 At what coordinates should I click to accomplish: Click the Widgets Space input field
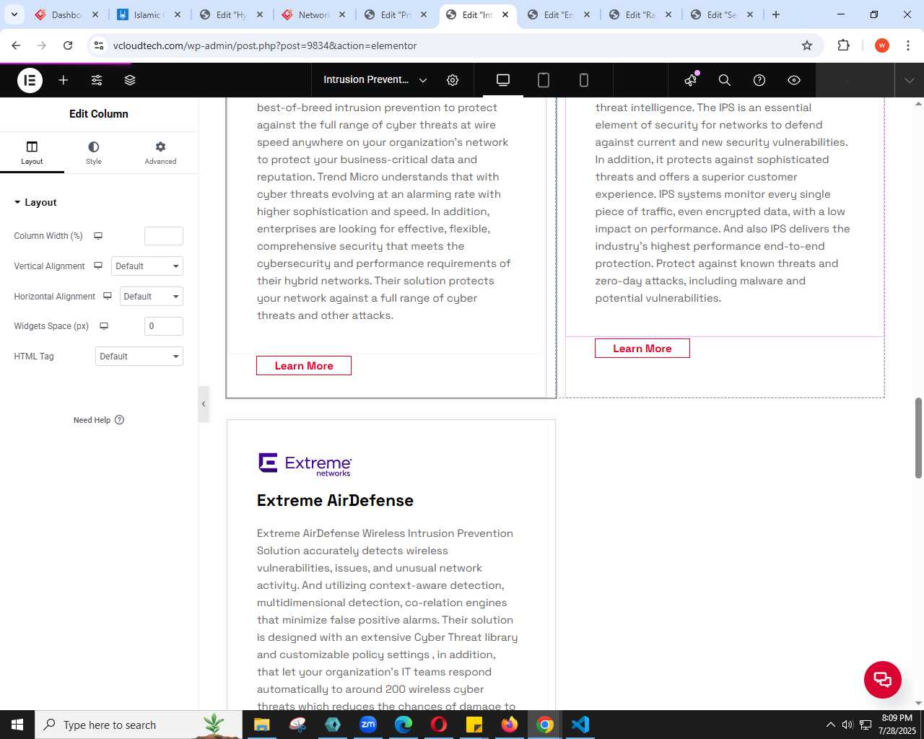164,326
